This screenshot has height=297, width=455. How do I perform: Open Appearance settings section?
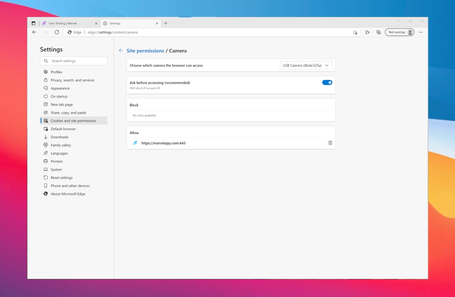click(74, 88)
